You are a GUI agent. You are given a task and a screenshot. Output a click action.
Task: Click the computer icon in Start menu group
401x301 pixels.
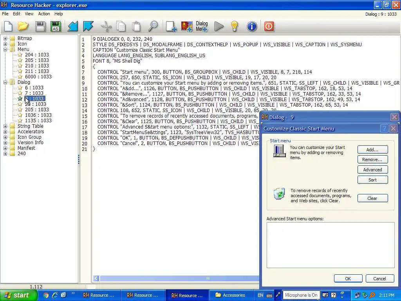(x=279, y=151)
